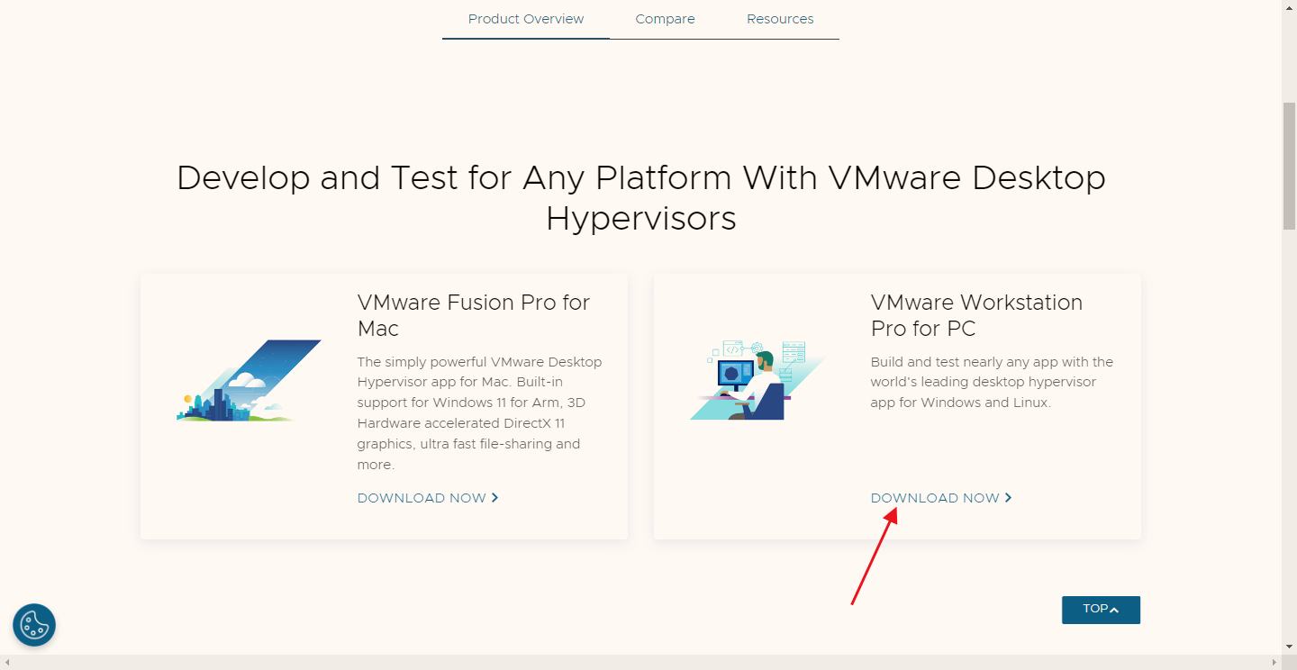Click the Develop and Test page heading

tap(641, 198)
